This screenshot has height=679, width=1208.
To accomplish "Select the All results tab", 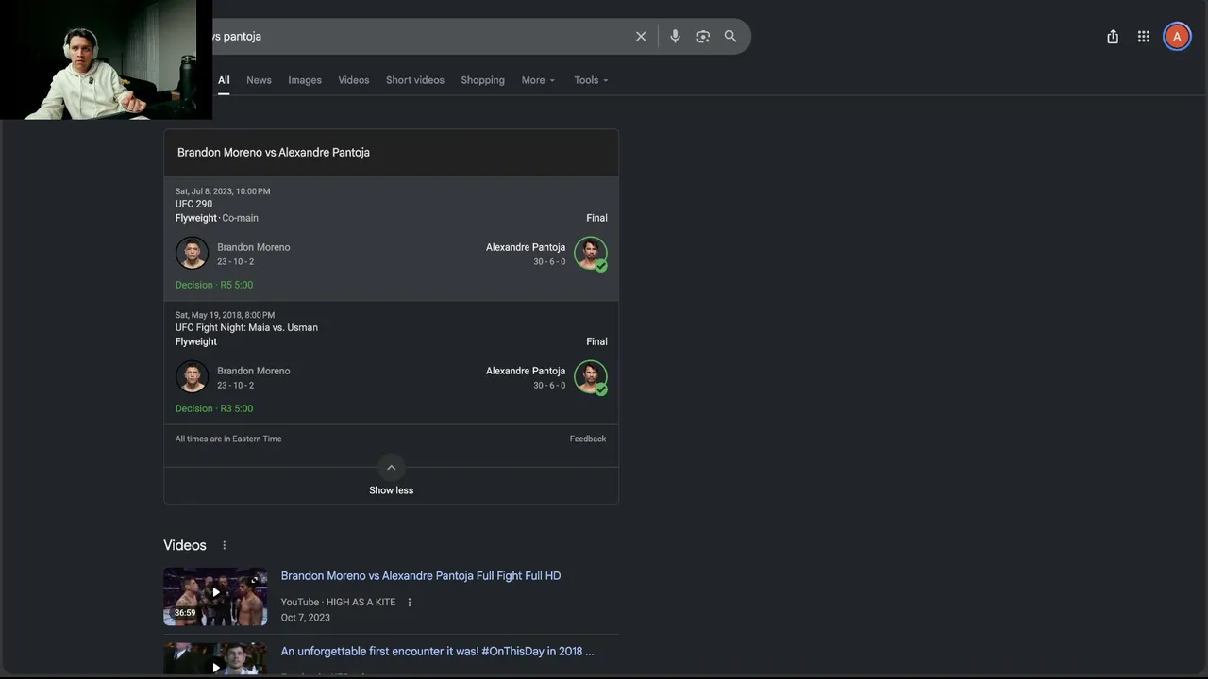I will pyautogui.click(x=224, y=80).
